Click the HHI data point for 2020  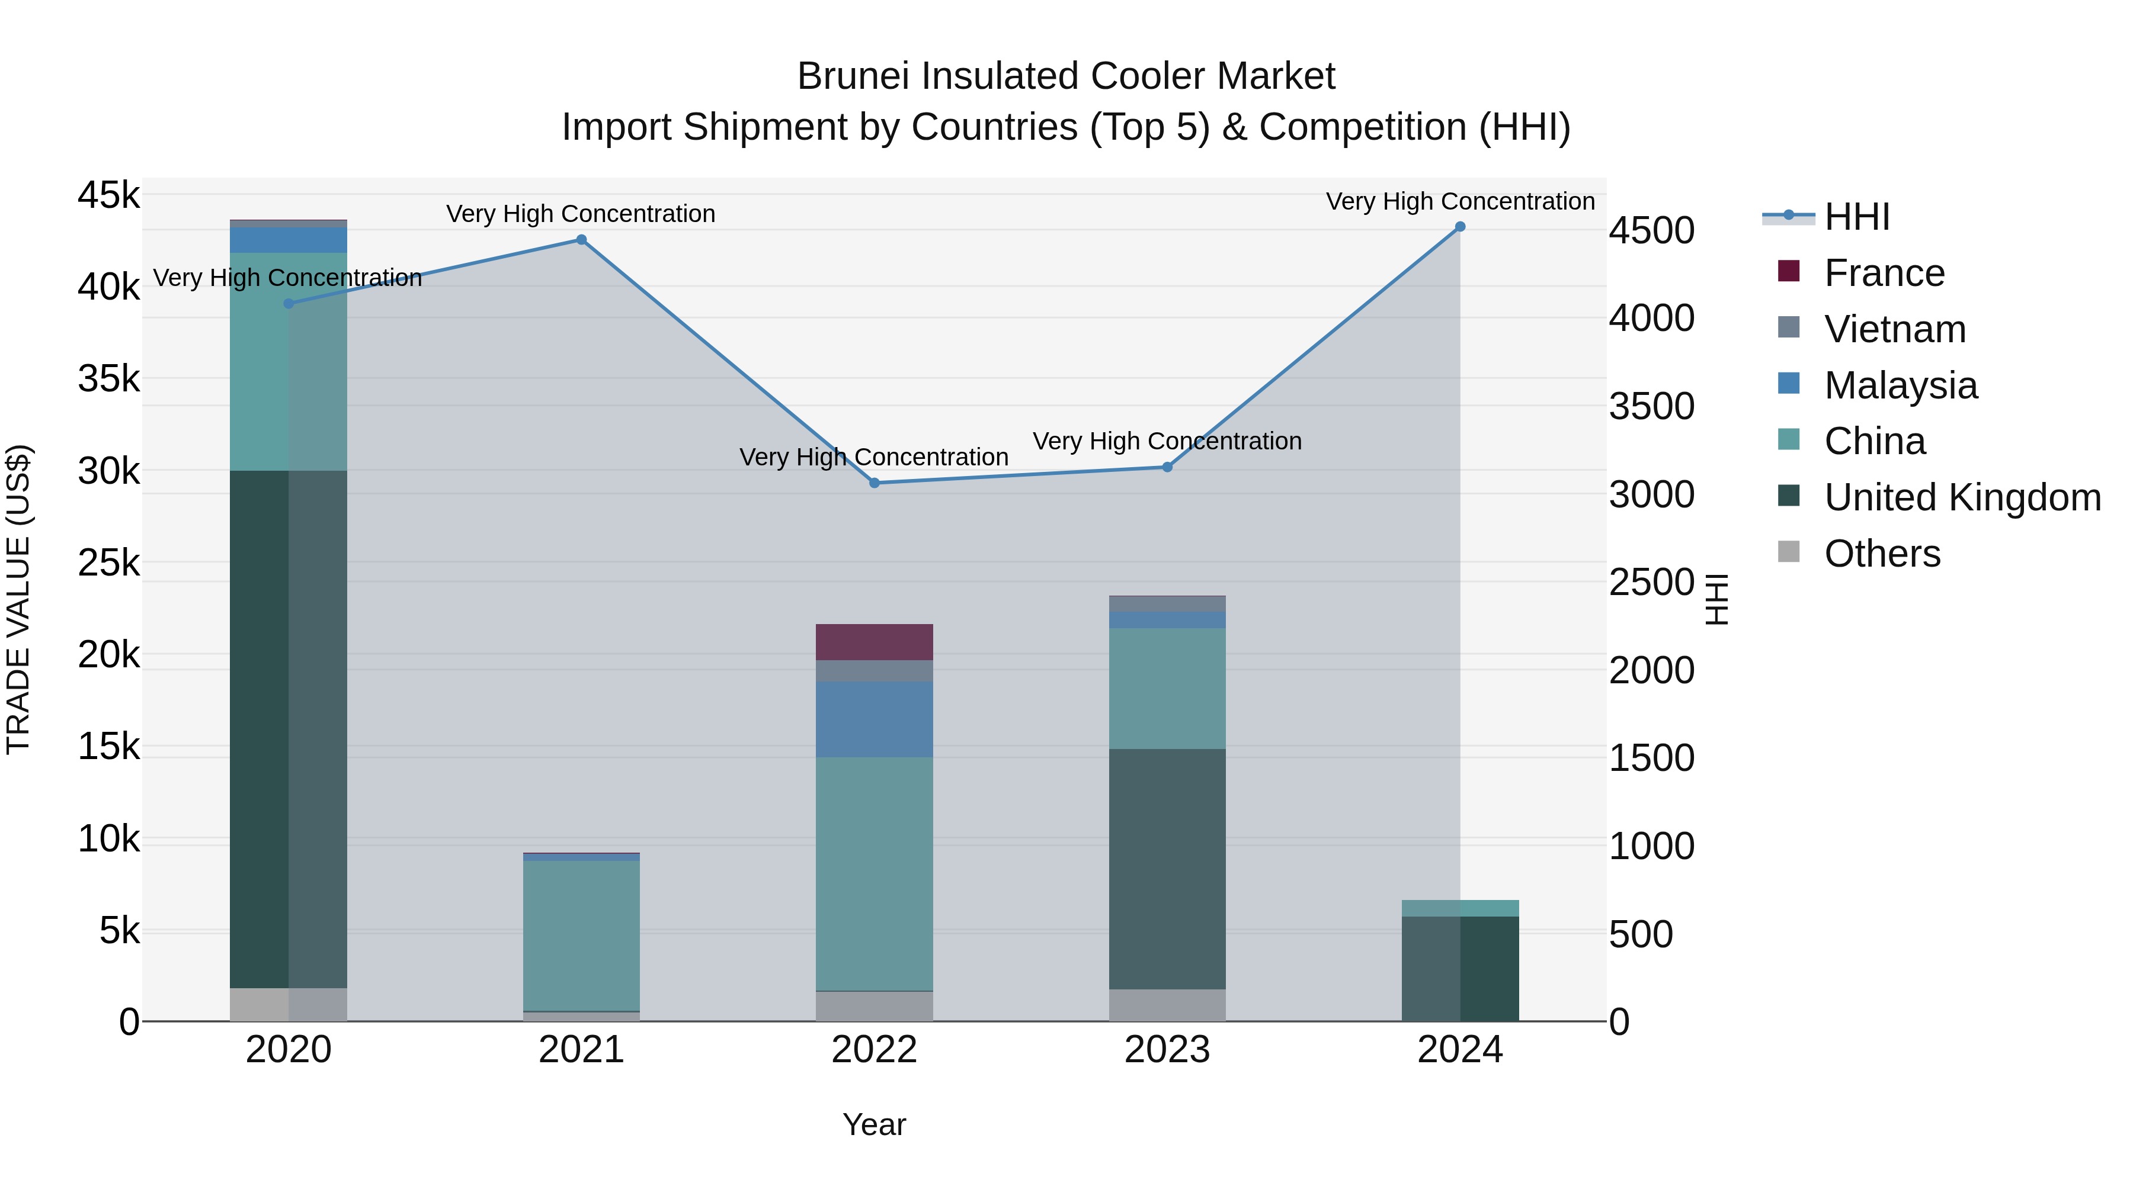point(289,304)
